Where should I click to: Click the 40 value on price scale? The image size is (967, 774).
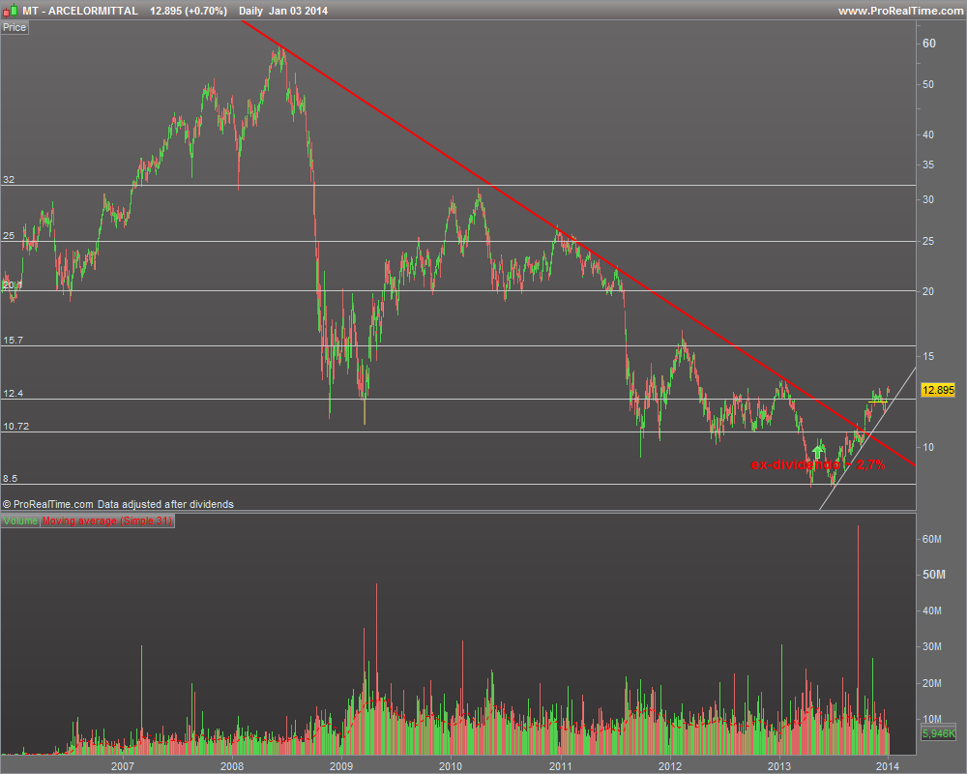[x=928, y=135]
